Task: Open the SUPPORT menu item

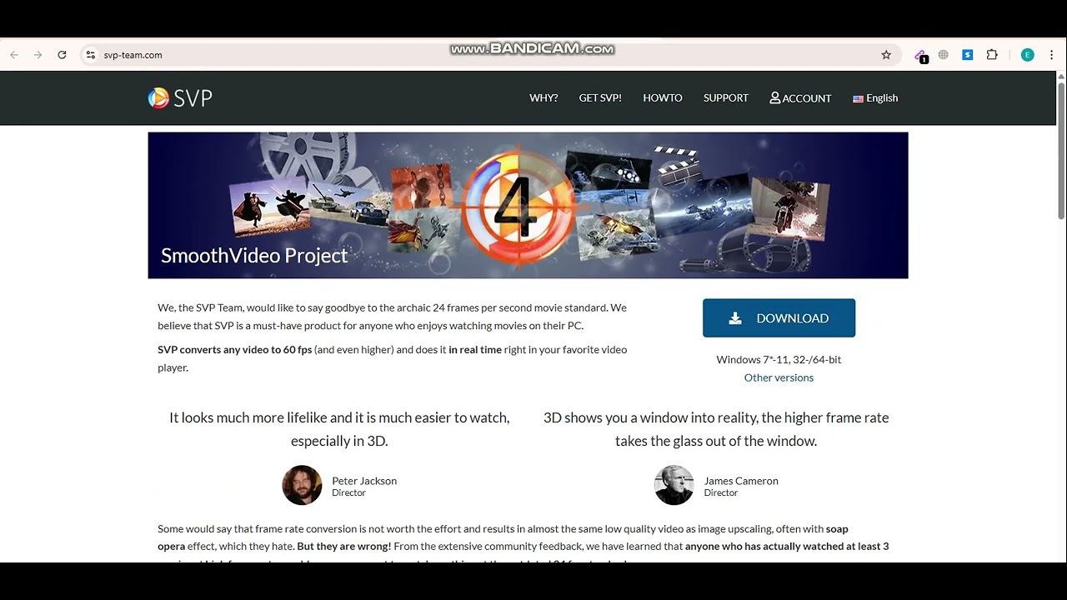Action: [x=726, y=98]
